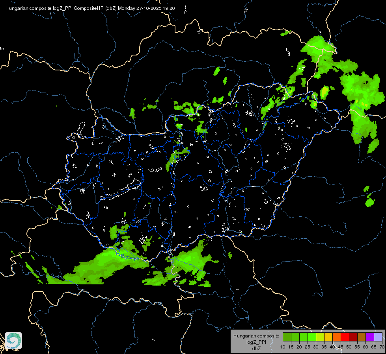Click the 55 dBZ brown swatch
386x354 pixels.
click(x=362, y=337)
